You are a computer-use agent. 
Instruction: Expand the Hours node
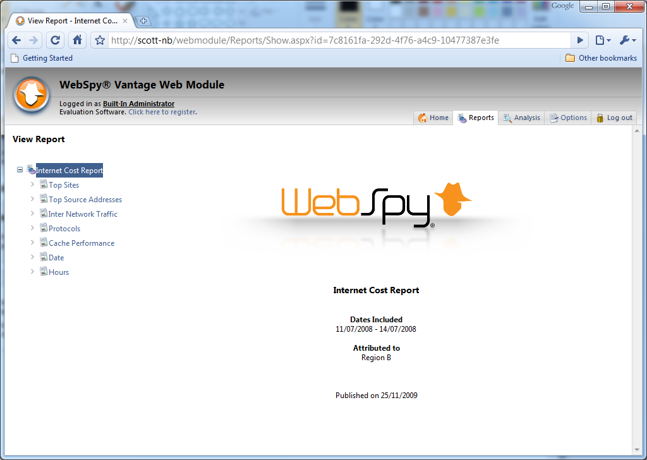pyautogui.click(x=32, y=272)
